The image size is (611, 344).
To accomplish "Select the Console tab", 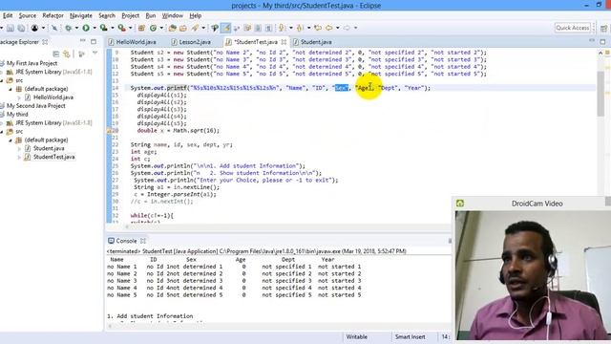I will 126,241.
